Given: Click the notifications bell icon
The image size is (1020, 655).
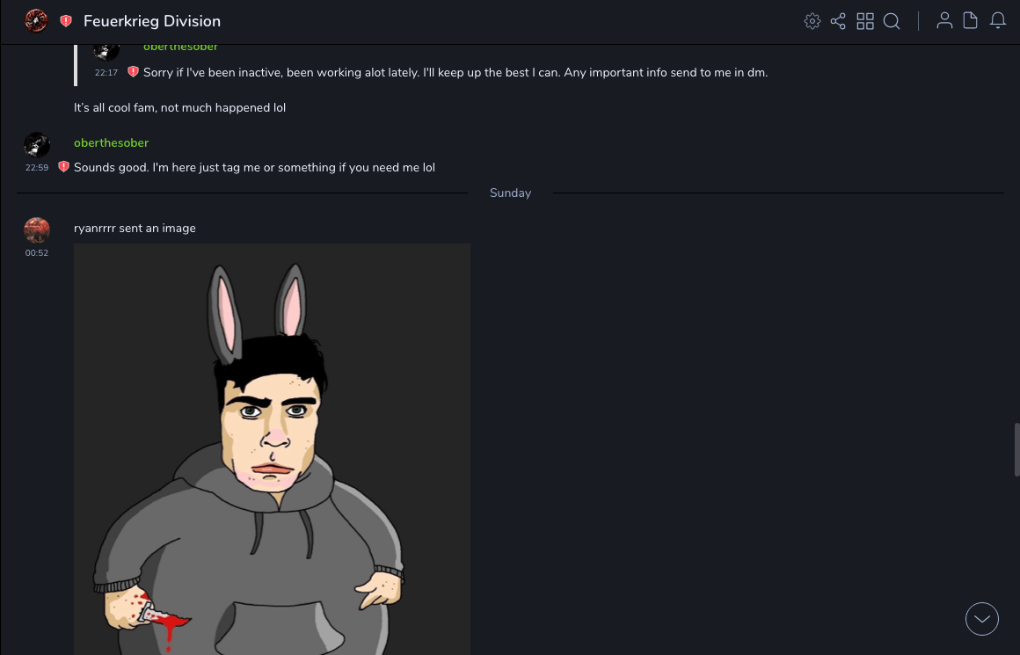Looking at the screenshot, I should 998,21.
